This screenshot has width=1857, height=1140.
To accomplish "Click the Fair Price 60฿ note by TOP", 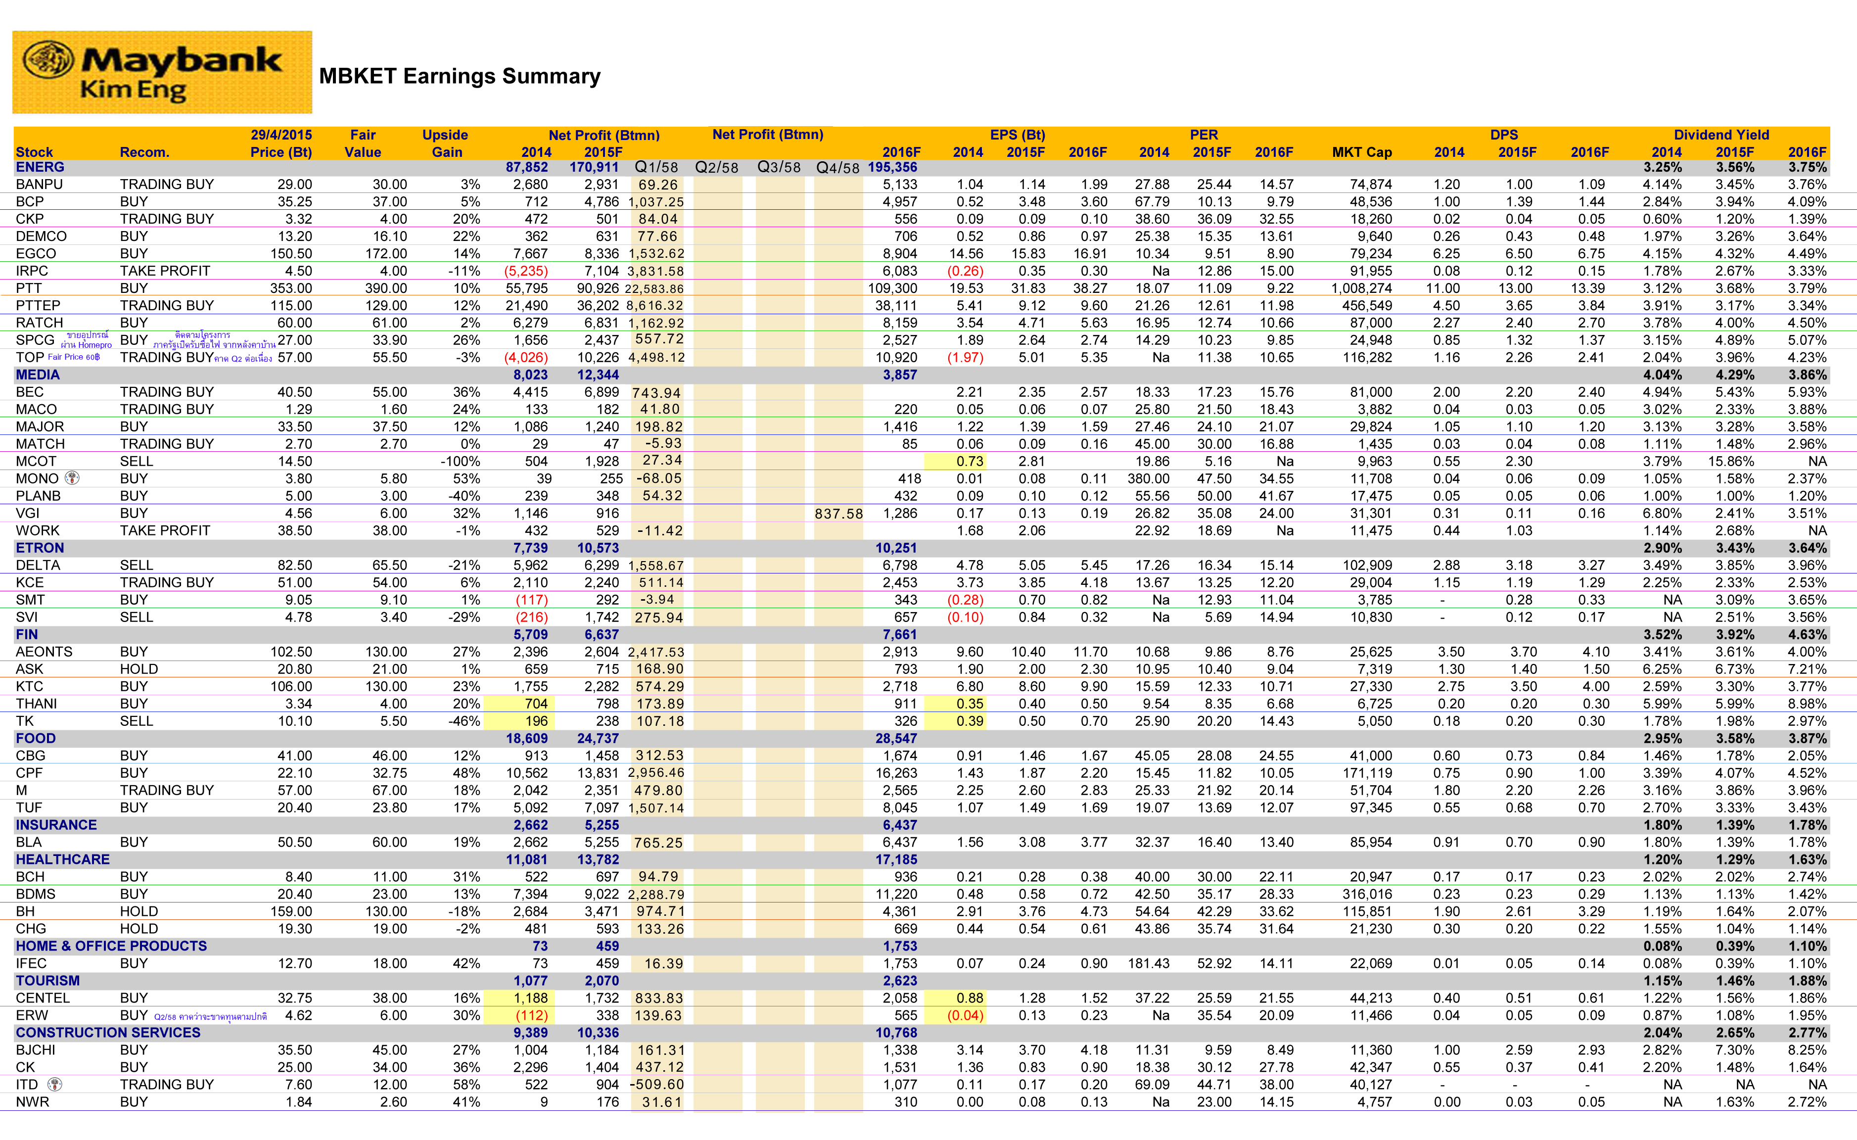I will point(74,357).
